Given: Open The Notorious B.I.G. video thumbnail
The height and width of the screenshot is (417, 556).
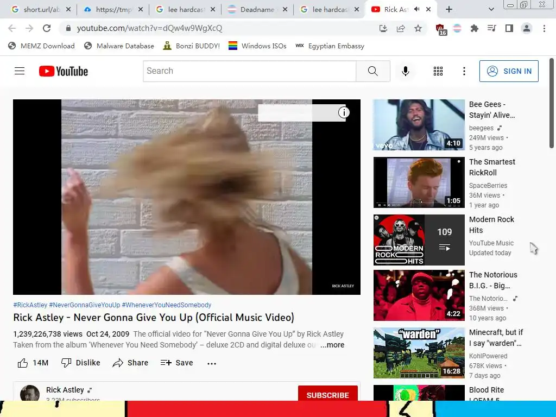Looking at the screenshot, I should tap(419, 295).
